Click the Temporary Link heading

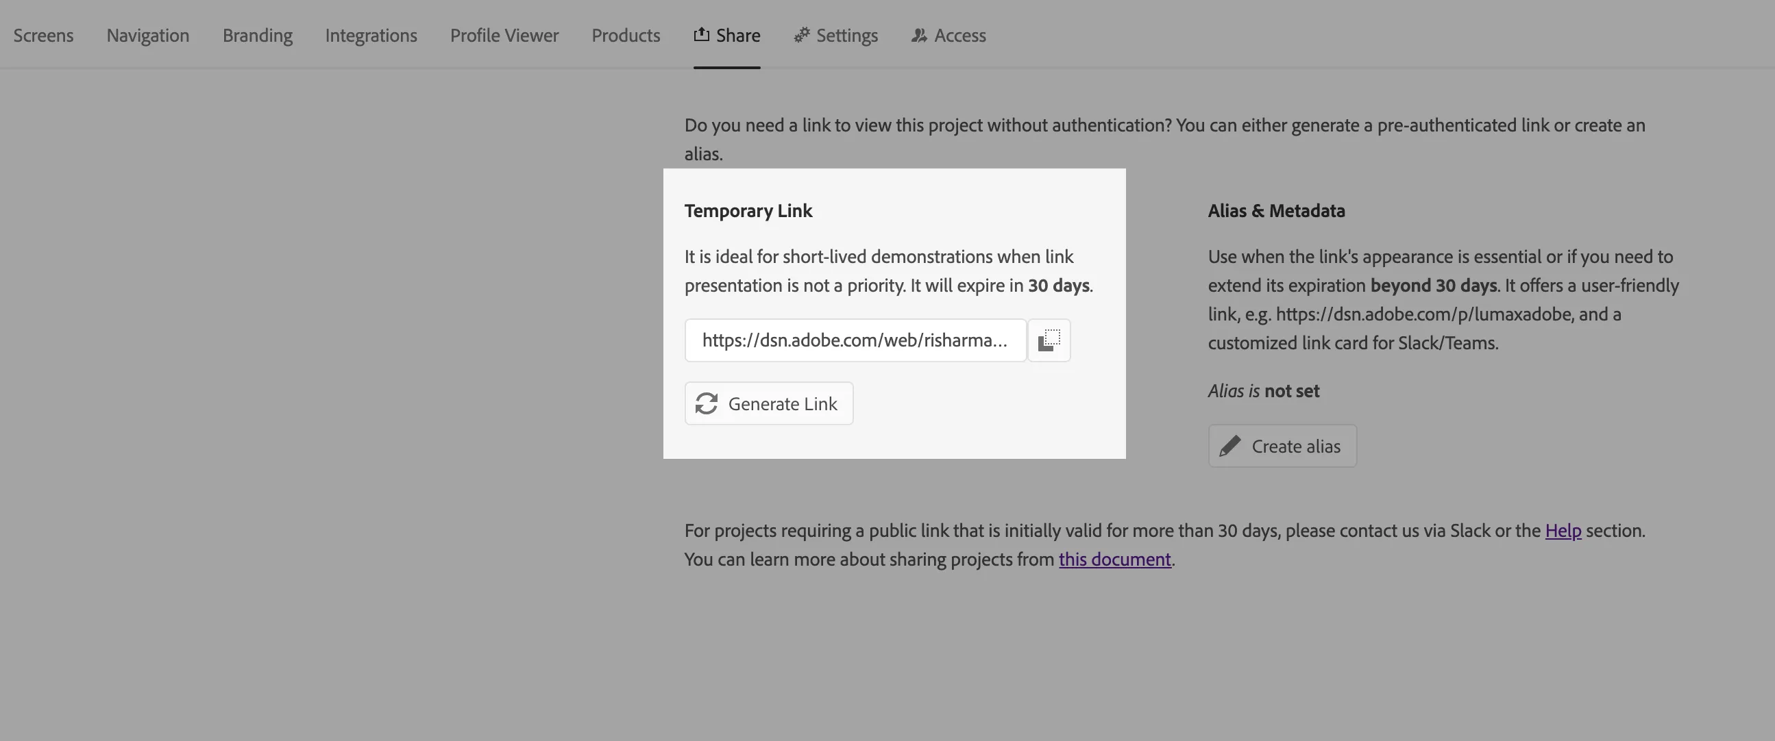(x=748, y=211)
